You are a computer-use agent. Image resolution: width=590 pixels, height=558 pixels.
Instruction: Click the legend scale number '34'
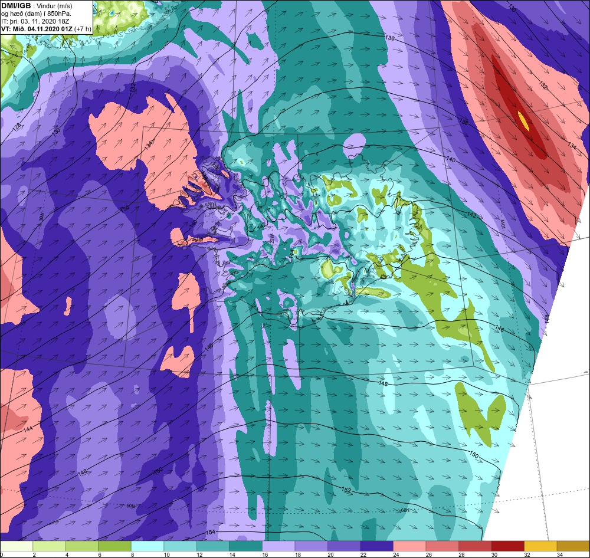tap(559, 554)
